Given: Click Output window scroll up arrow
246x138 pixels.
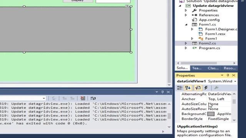Looking at the screenshot, I should pyautogui.click(x=169, y=104).
